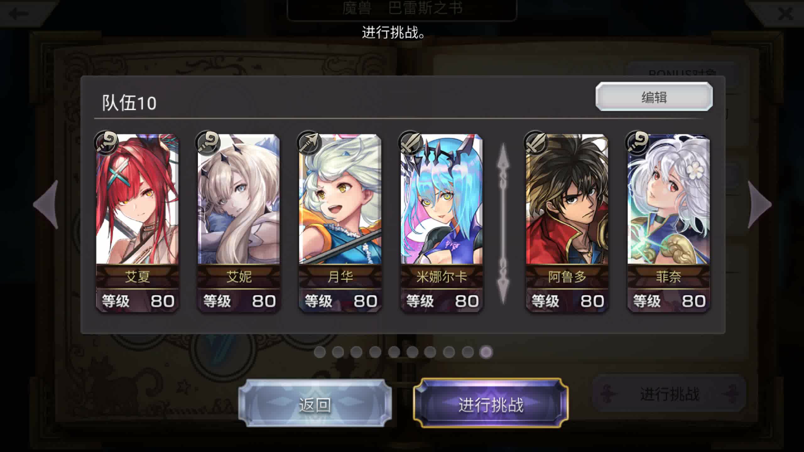The width and height of the screenshot is (804, 452).
Task: Switch to the next team with the right arrow
Action: pyautogui.click(x=759, y=205)
